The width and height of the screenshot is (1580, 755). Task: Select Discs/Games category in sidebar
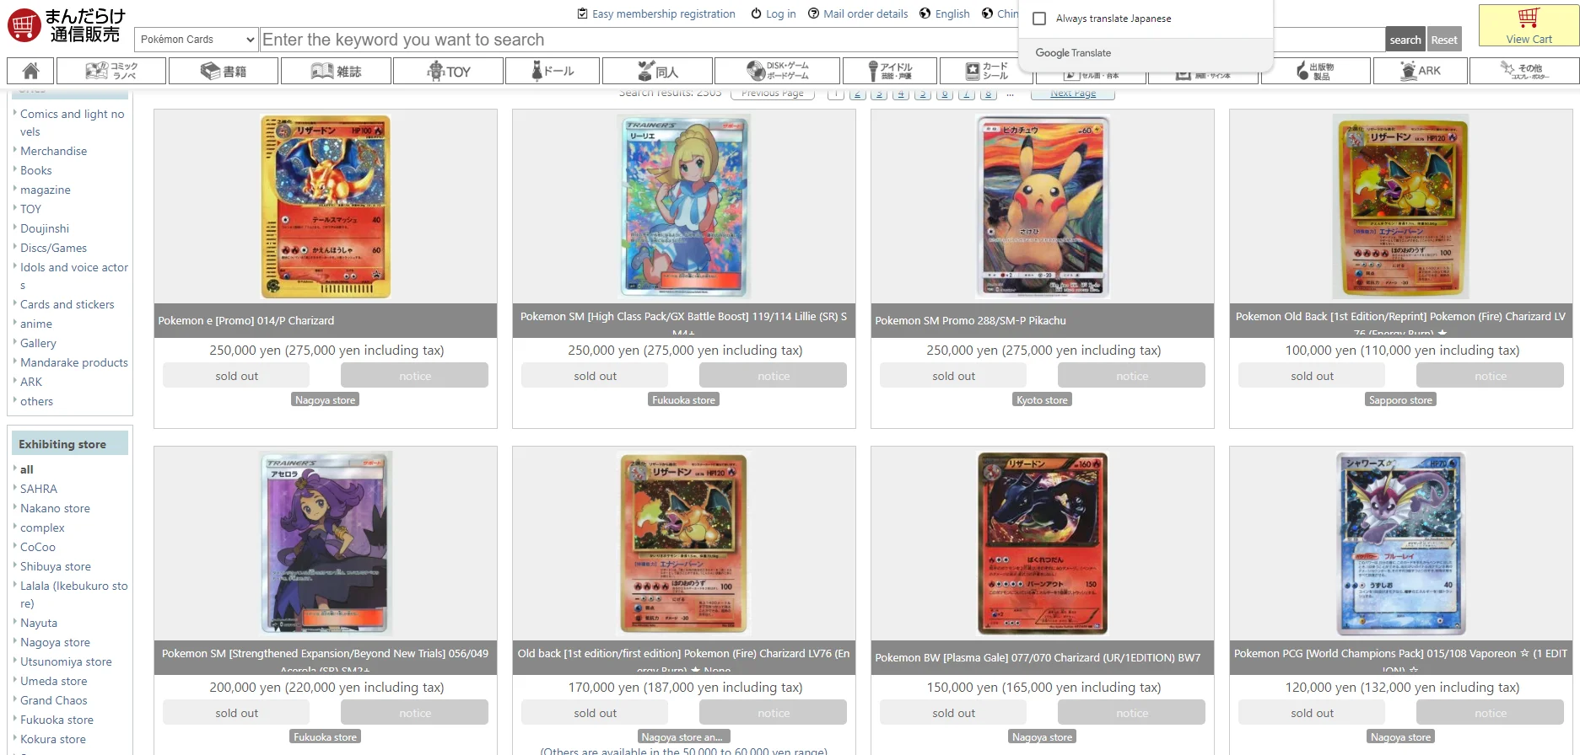pyautogui.click(x=54, y=248)
